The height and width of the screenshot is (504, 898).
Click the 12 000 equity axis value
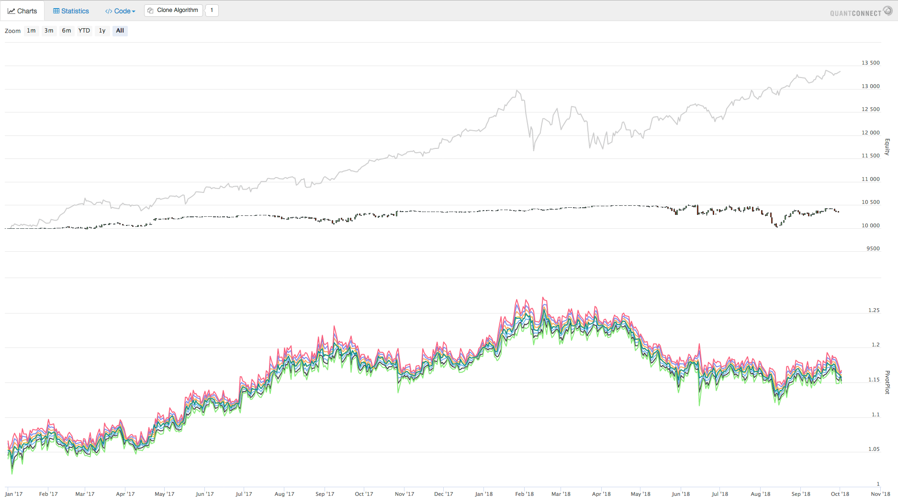870,133
